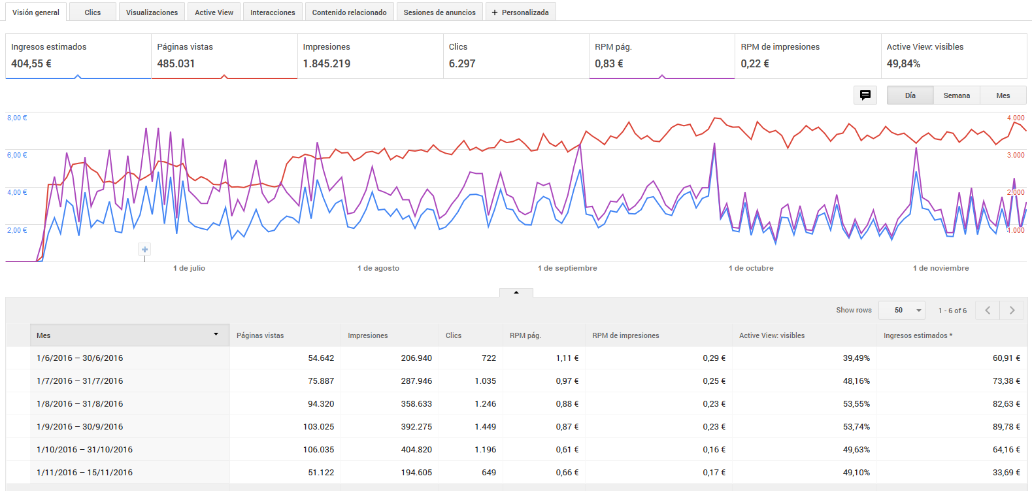Click the June RPM pág. value 1,11 €
The image size is (1032, 491).
pyautogui.click(x=567, y=358)
